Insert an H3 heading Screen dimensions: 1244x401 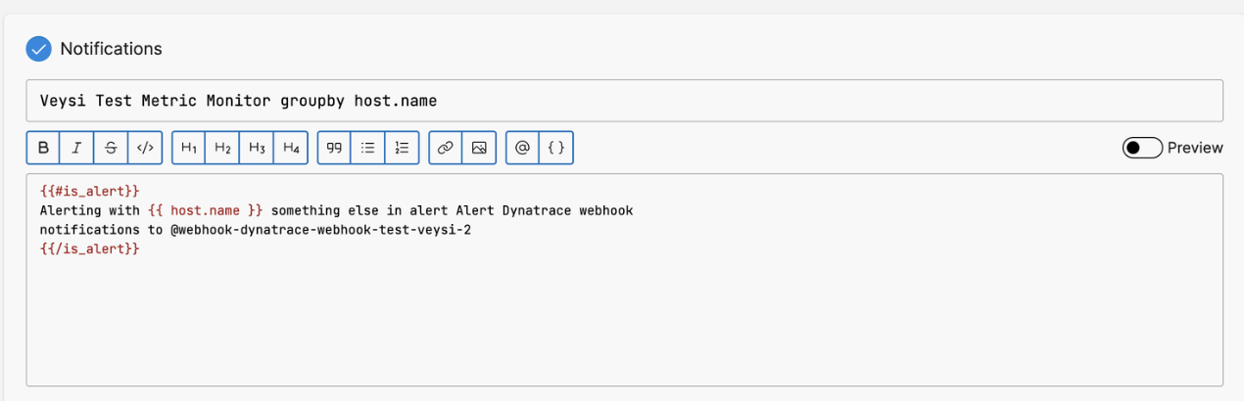[x=257, y=148]
